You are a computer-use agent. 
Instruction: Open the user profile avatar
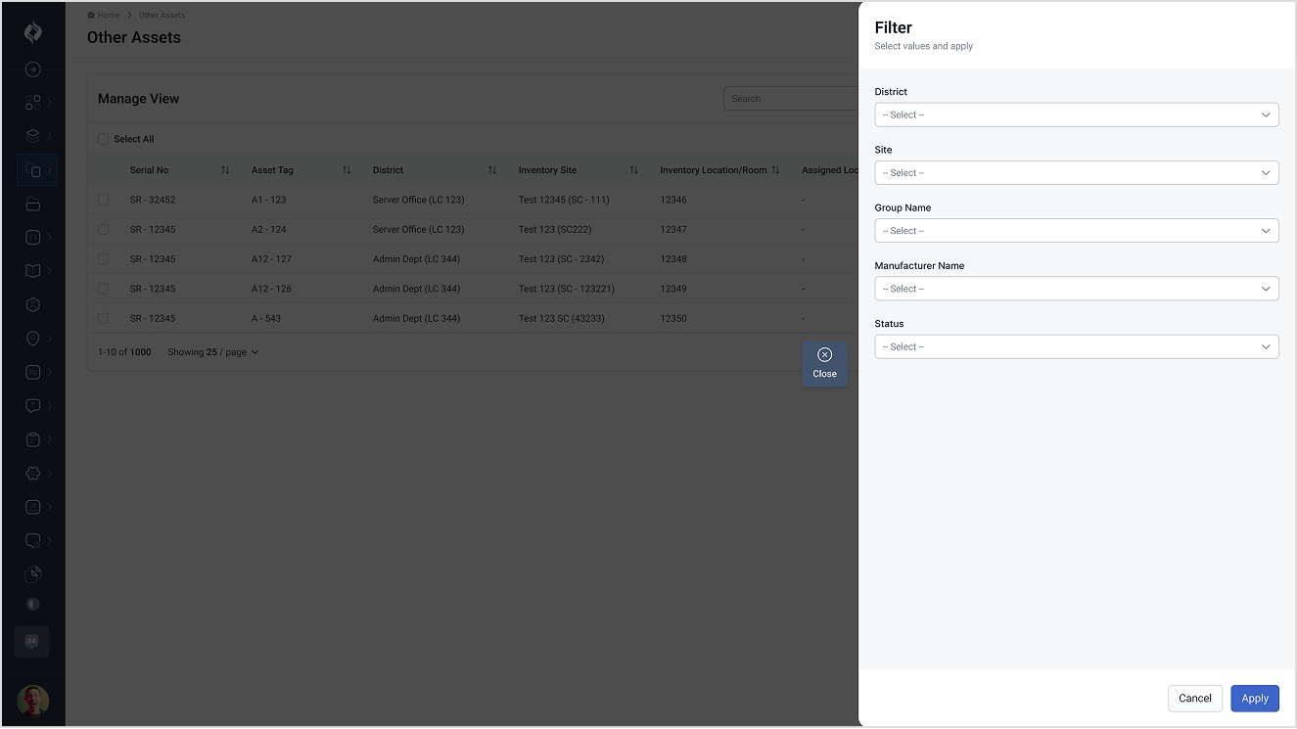pos(33,701)
